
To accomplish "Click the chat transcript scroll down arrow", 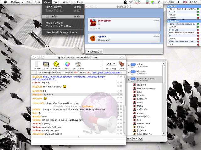I will pos(124,134).
